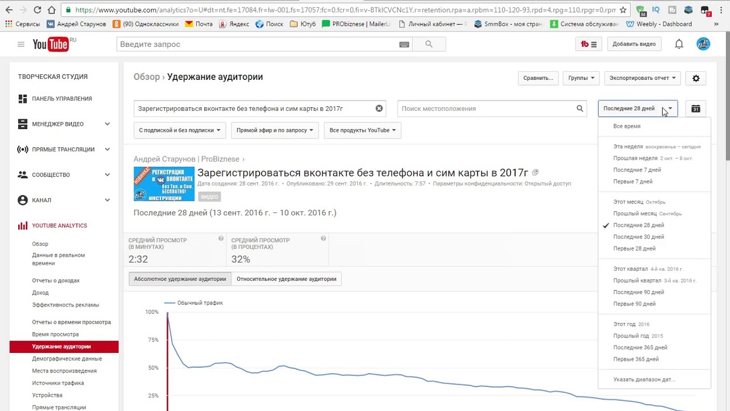Viewport: 730px width, 411px height.
Task: Open Все продукты YouTube filter
Action: [362, 130]
